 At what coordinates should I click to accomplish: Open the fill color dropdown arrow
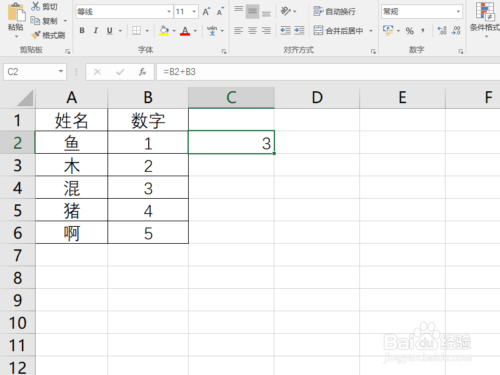coord(174,31)
